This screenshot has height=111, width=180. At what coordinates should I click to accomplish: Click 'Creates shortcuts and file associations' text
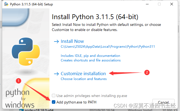click(91, 60)
